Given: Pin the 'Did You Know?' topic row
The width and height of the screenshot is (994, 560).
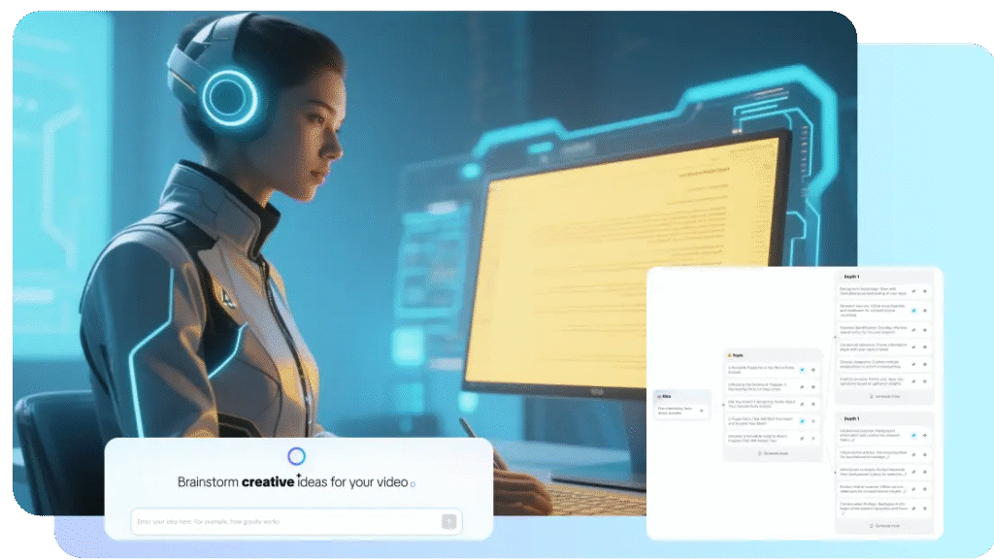Looking at the screenshot, I should tap(802, 404).
